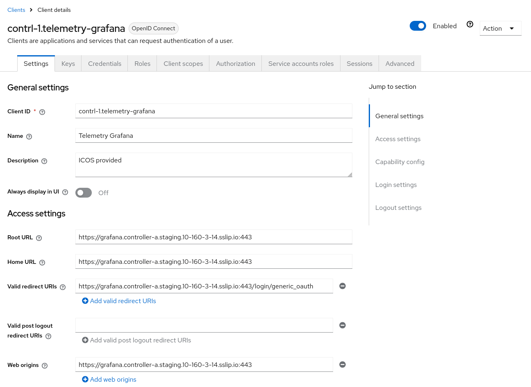
Task: Click the Root URL input field
Action: (x=214, y=237)
